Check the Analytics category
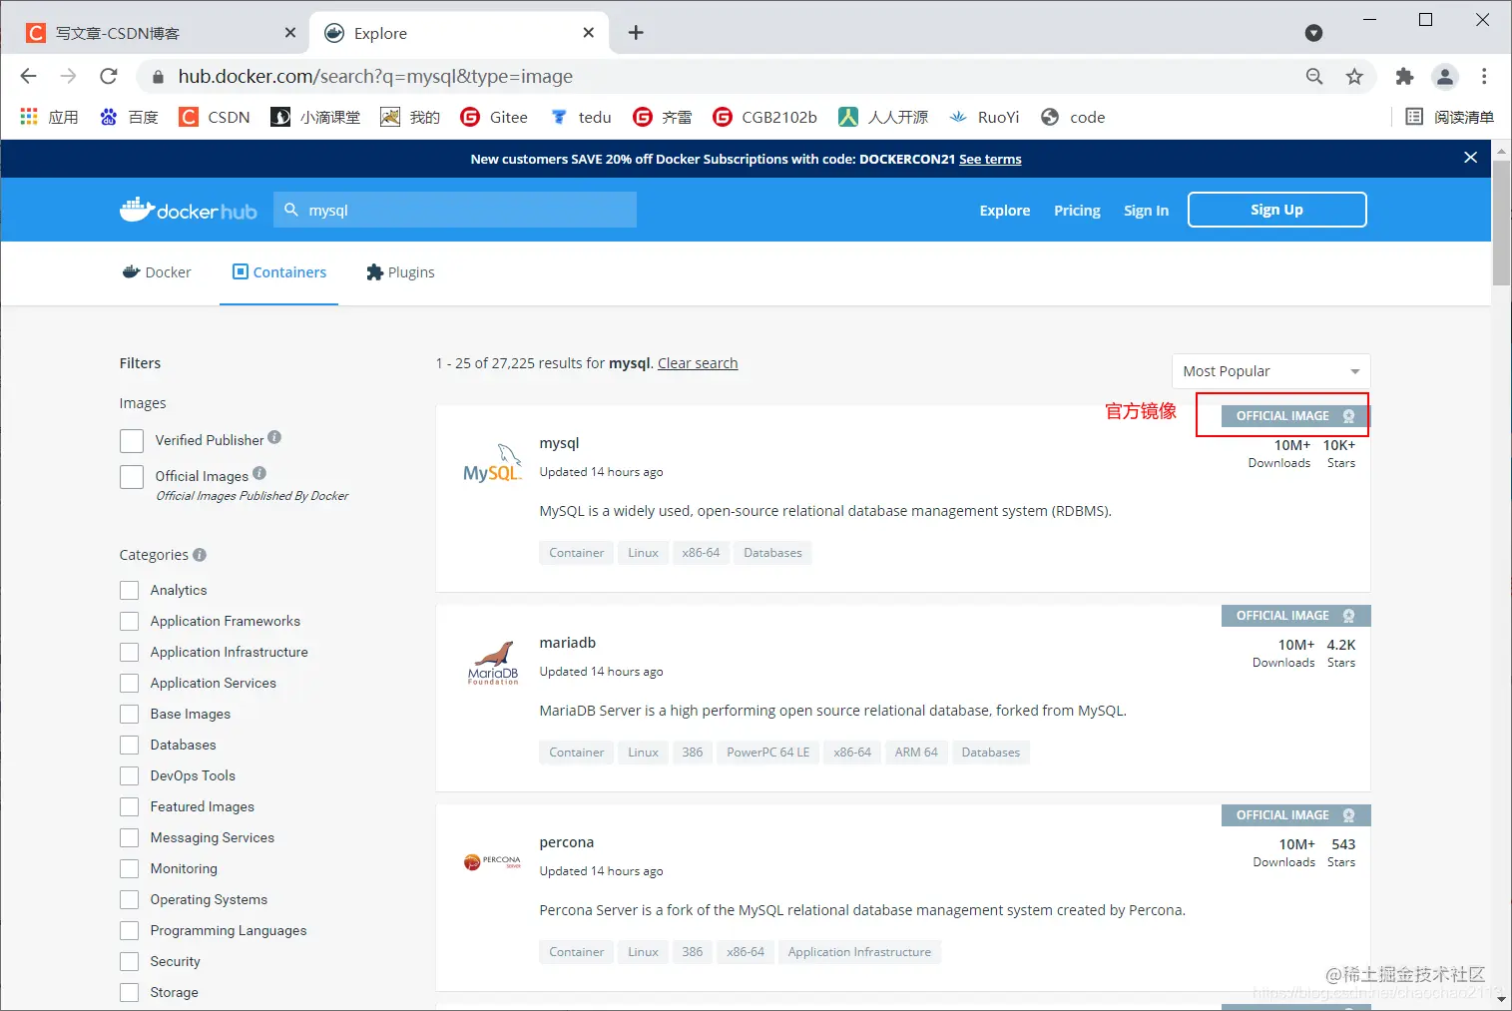The width and height of the screenshot is (1512, 1011). coord(130,590)
